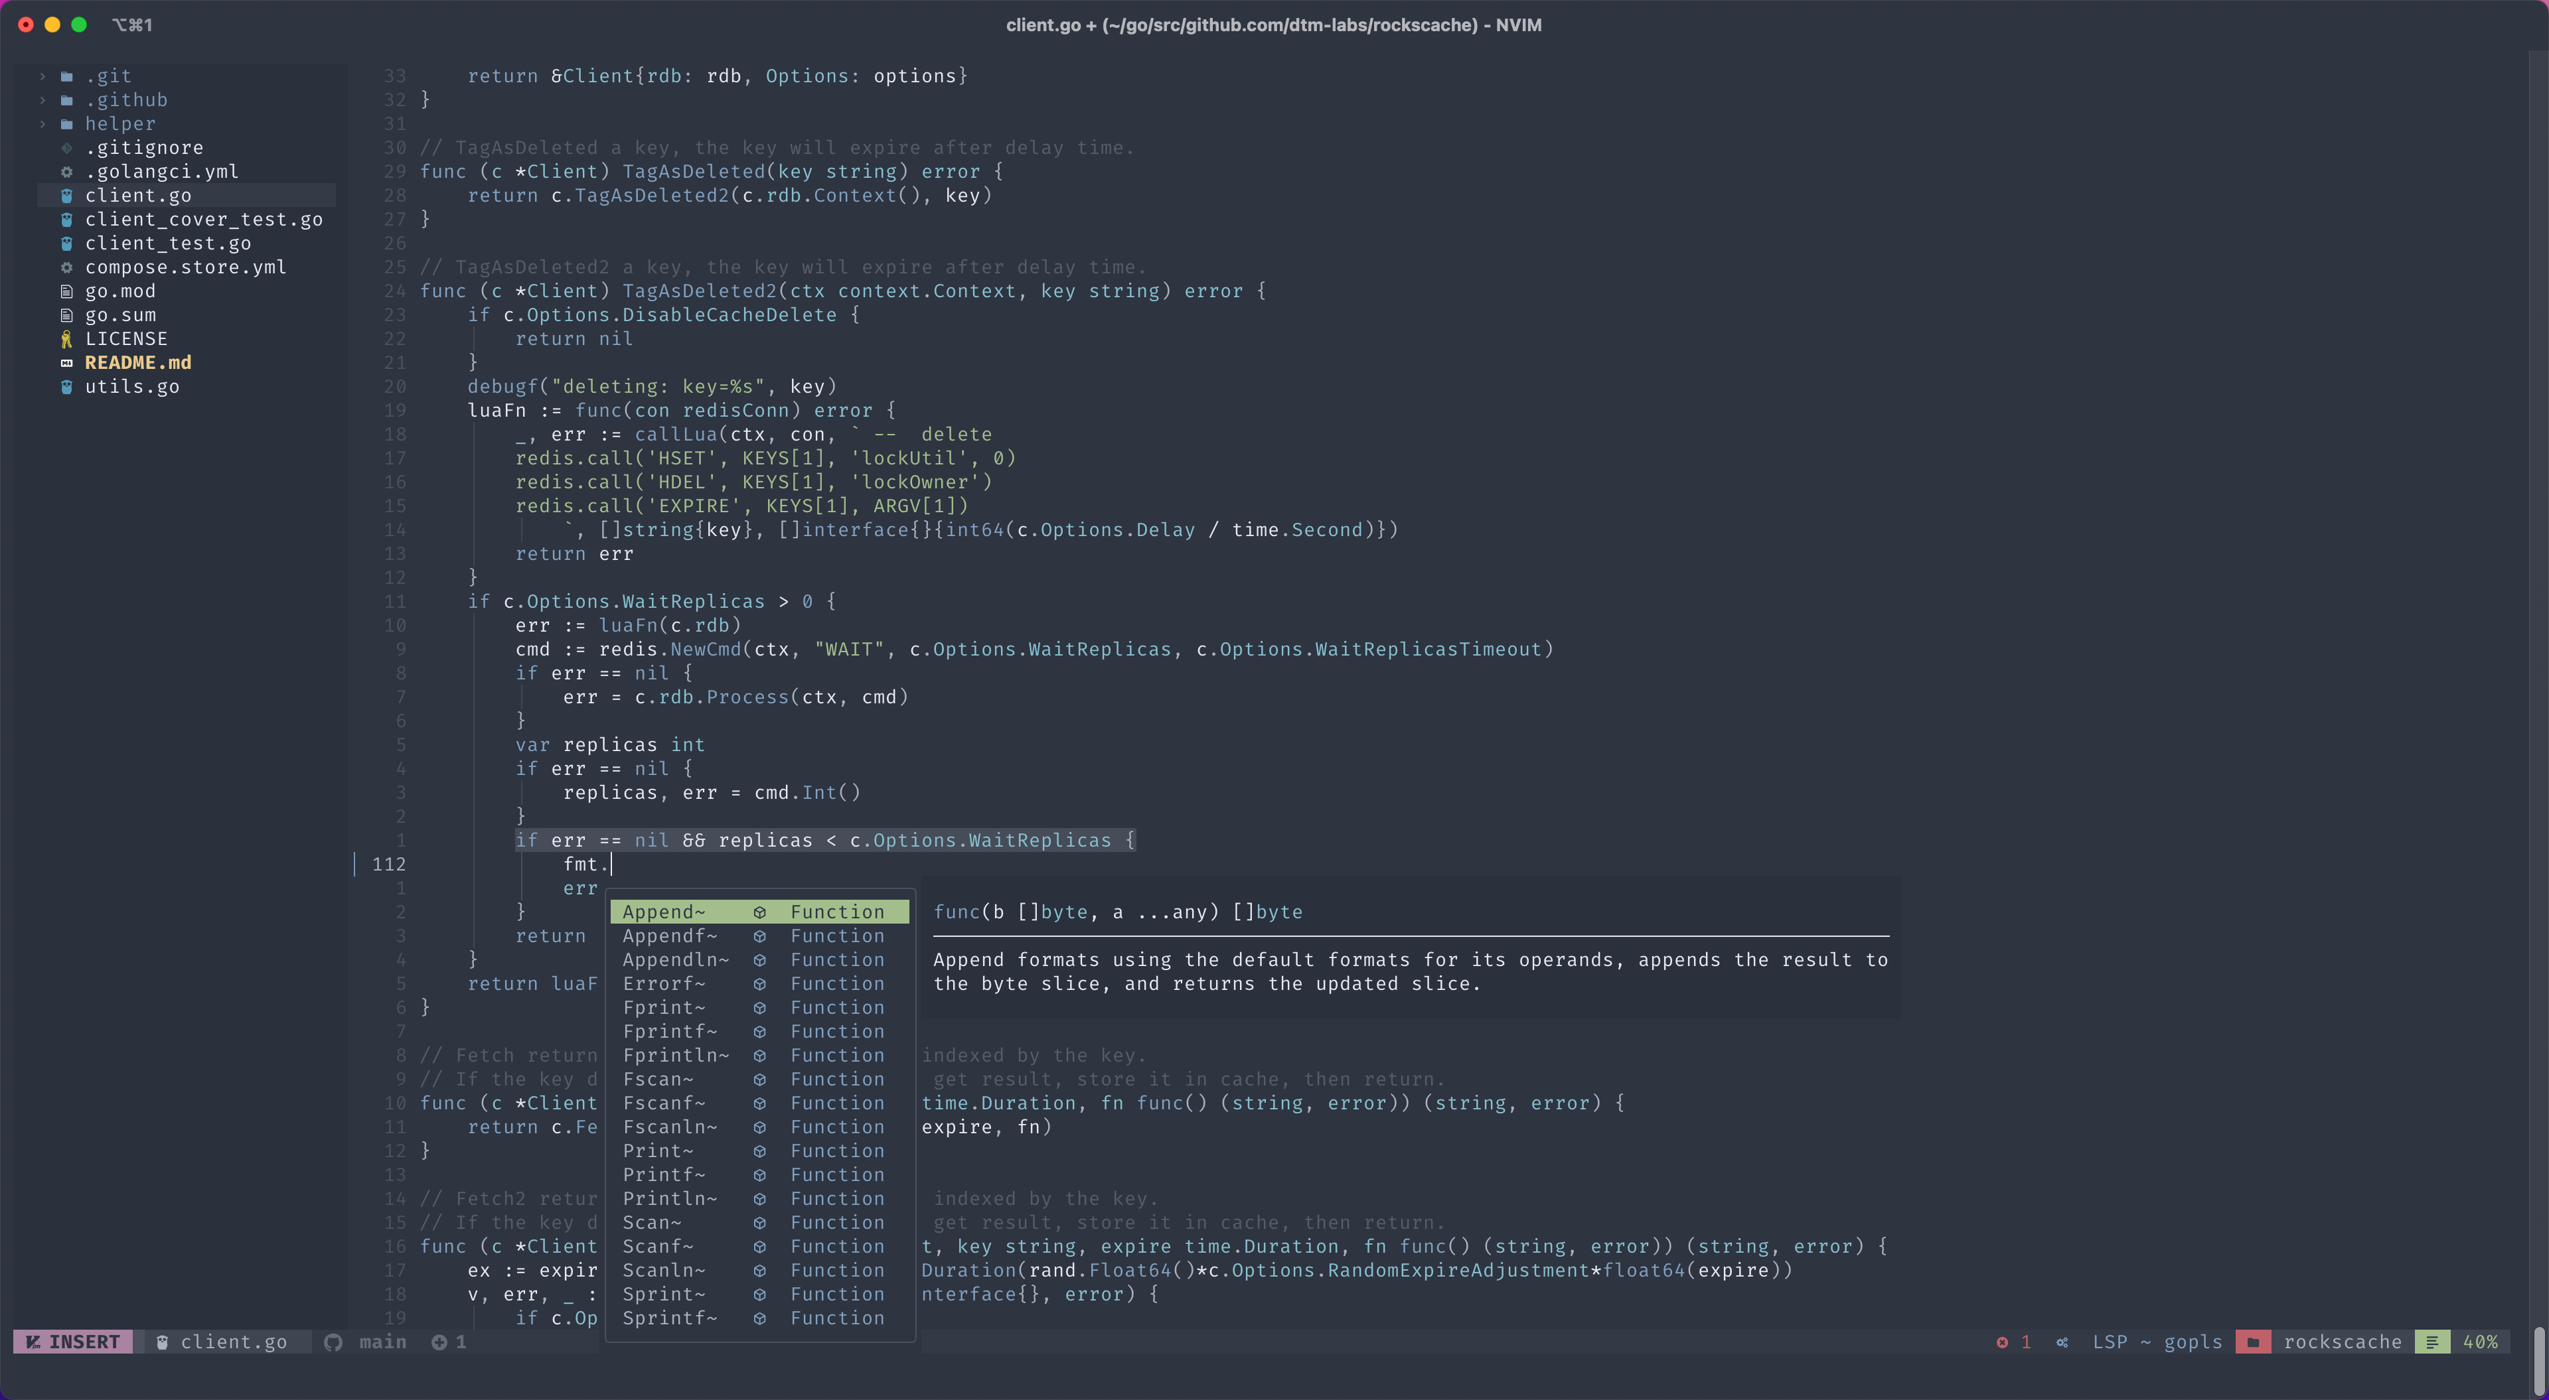Click the gear icon beside .golangci.yml
The image size is (2549, 1400).
click(x=66, y=172)
